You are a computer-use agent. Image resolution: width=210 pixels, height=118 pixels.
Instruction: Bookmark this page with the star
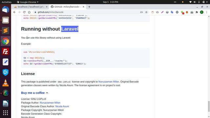click(146, 12)
